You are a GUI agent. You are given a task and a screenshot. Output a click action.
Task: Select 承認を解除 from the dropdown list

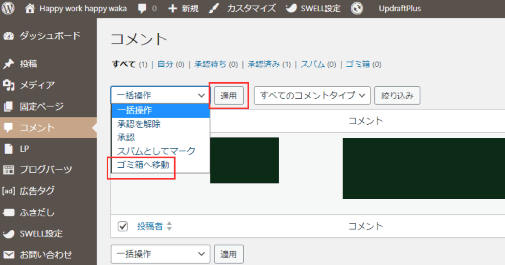[160, 124]
